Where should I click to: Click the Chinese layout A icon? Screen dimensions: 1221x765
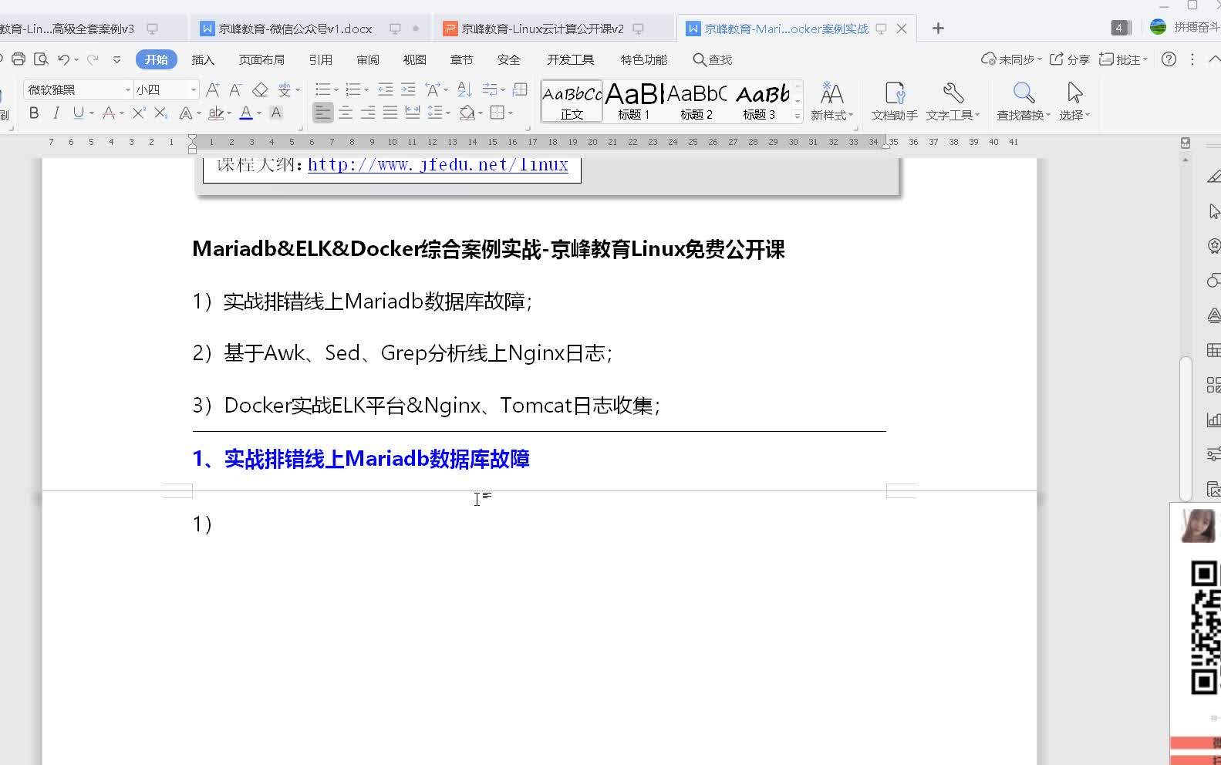[433, 89]
